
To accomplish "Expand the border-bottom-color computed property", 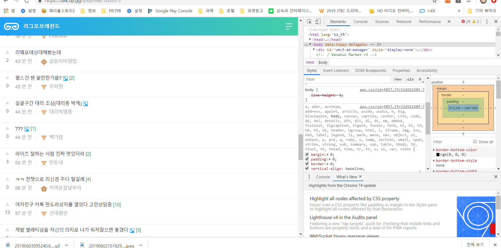I will pos(434,150).
